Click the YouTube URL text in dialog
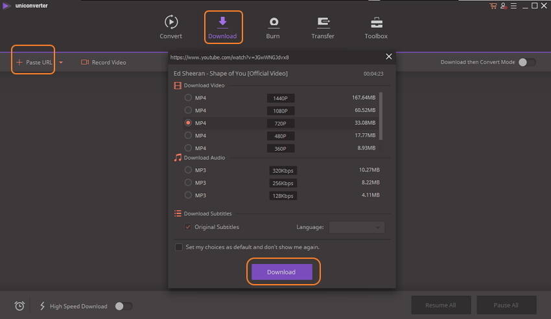Image resolution: width=551 pixels, height=319 pixels. coord(229,57)
